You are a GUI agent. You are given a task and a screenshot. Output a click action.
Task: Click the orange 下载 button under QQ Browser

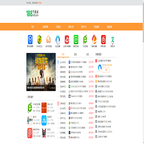click(x=106, y=70)
